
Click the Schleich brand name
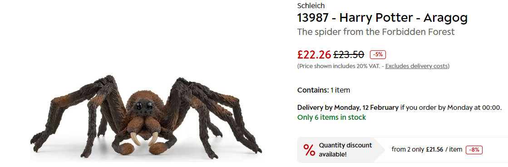coord(311,5)
